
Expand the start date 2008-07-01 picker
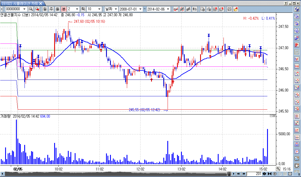pyautogui.click(x=140, y=9)
